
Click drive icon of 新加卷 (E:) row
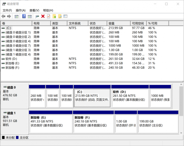pos(3,64)
